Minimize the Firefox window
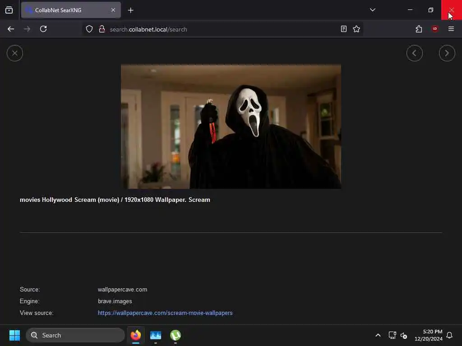 410,10
